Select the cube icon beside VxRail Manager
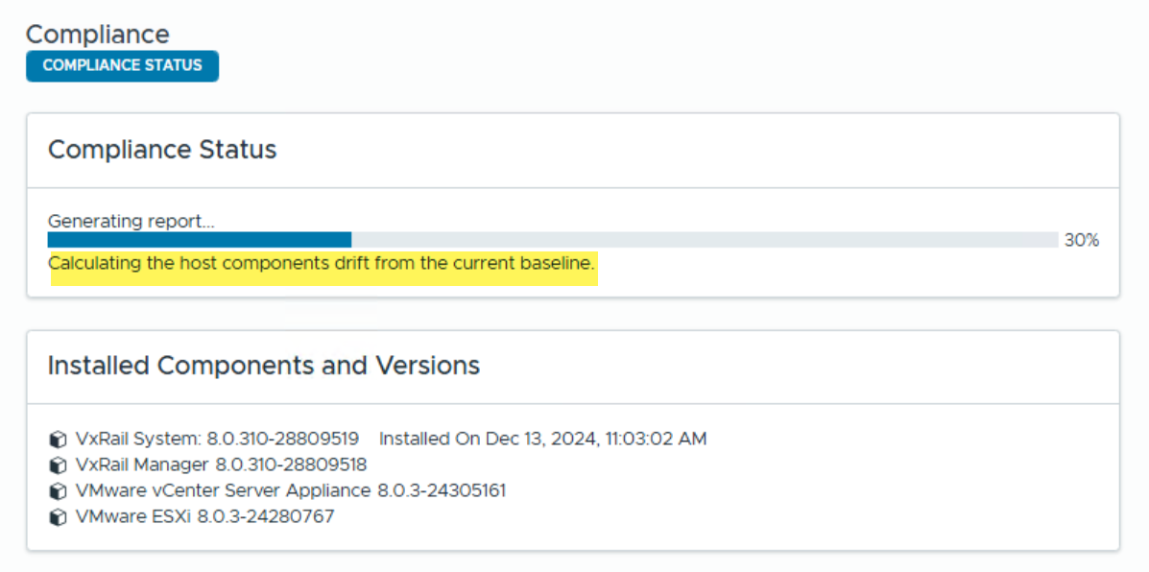 pos(58,465)
